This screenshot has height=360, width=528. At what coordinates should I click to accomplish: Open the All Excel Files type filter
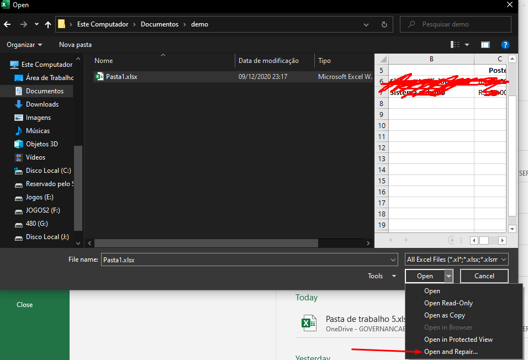[456, 260]
